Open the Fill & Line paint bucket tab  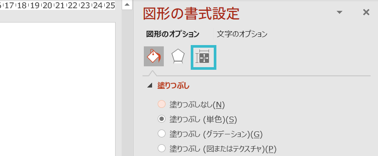154,56
